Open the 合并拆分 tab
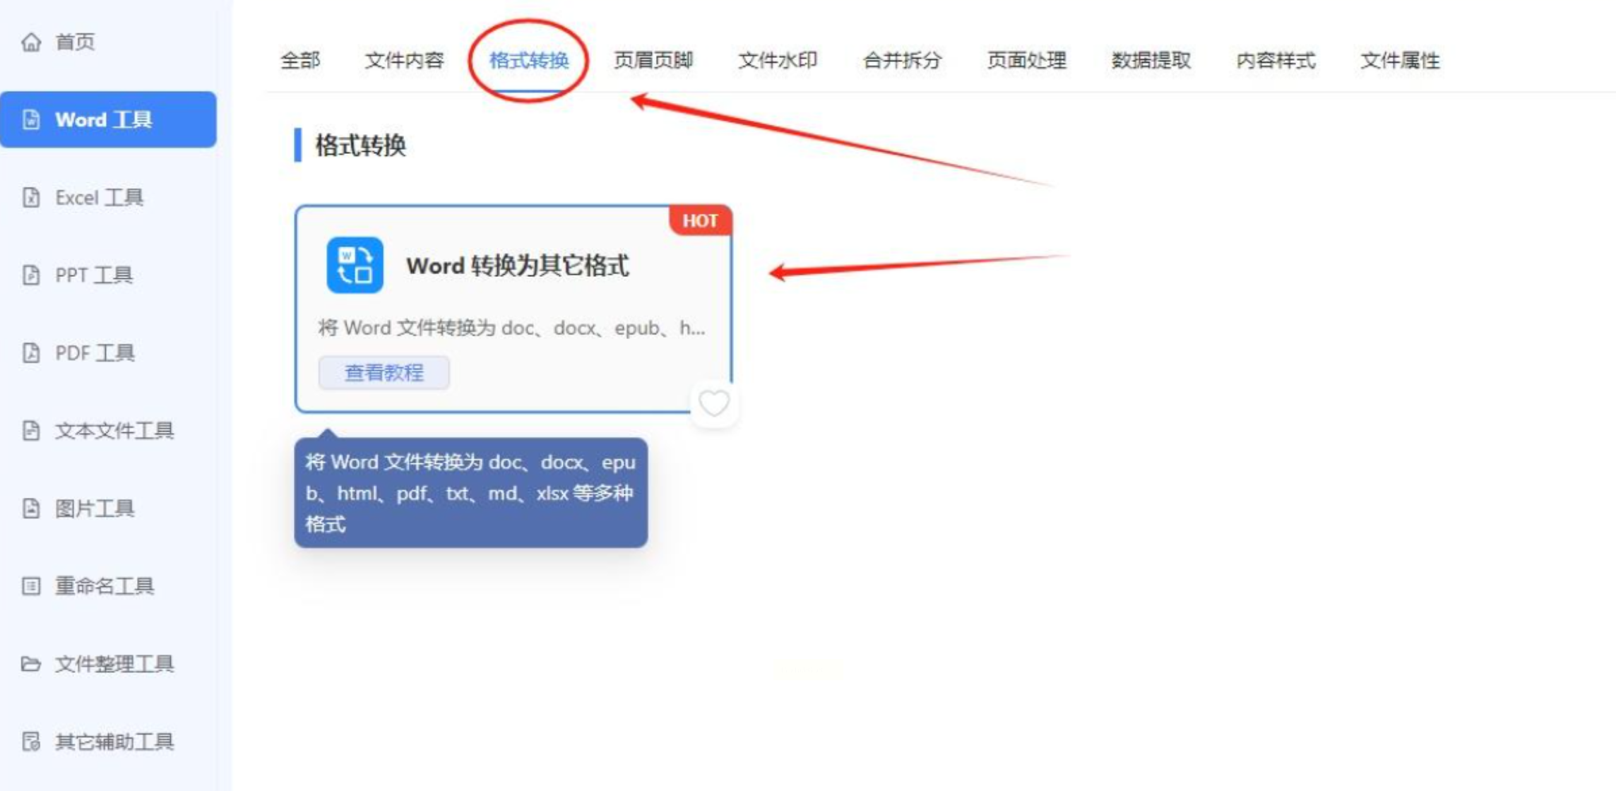This screenshot has width=1616, height=791. click(902, 61)
